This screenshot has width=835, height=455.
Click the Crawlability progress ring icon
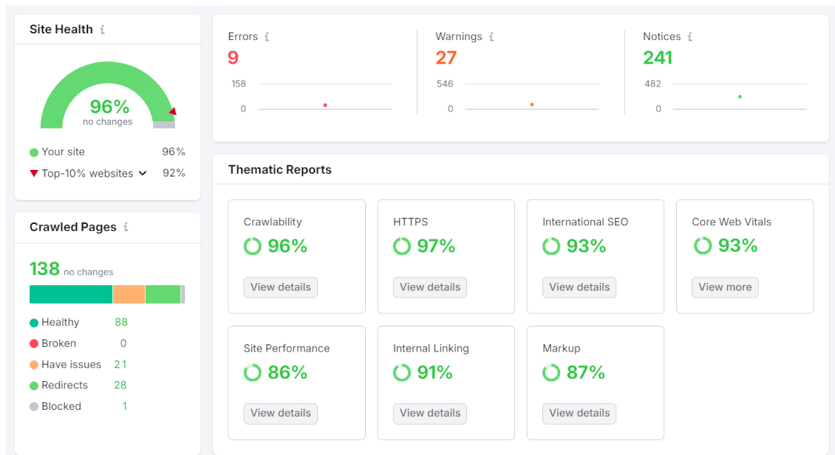(x=253, y=246)
